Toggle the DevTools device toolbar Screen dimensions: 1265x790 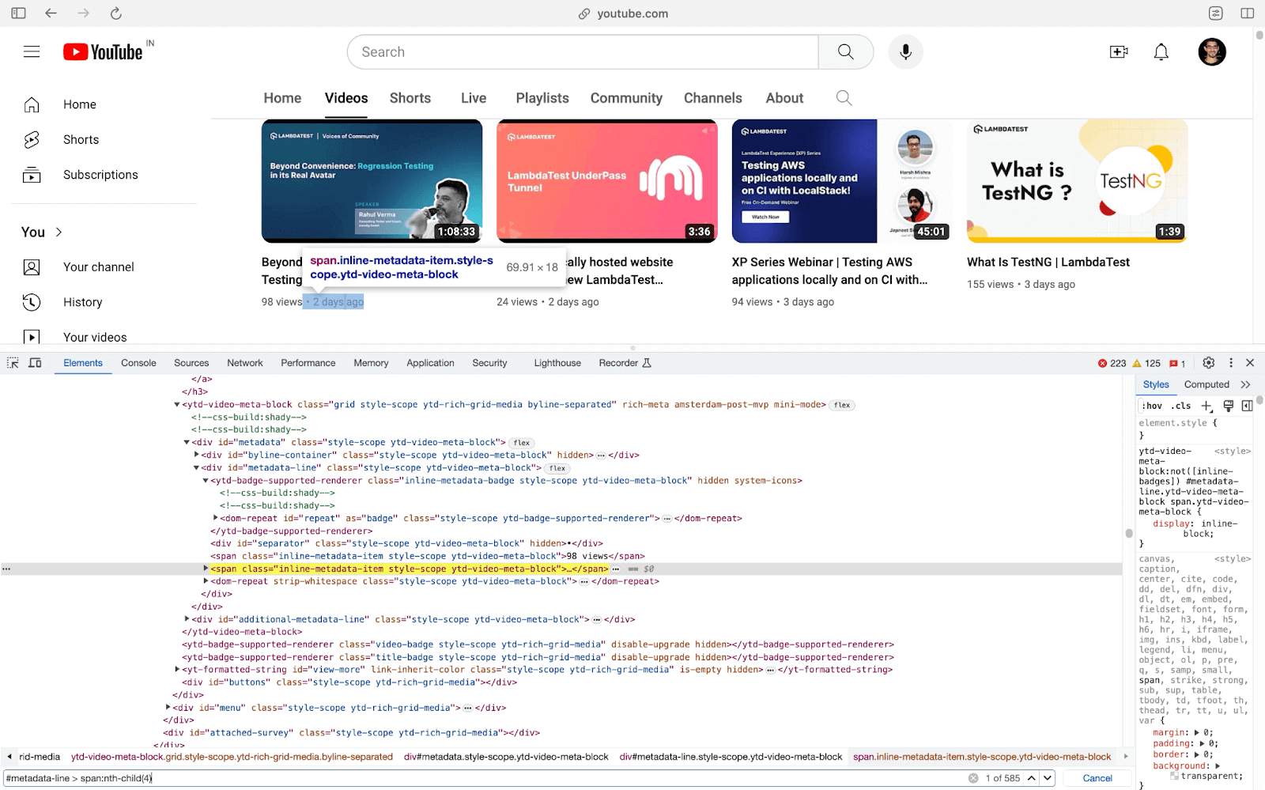[35, 363]
